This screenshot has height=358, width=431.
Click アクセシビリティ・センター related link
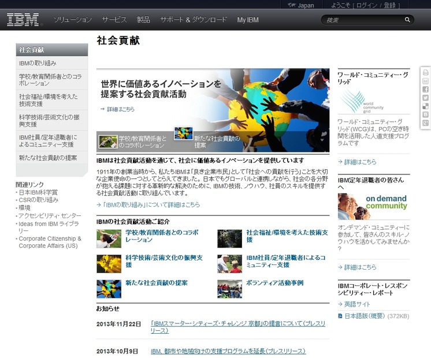50,216
